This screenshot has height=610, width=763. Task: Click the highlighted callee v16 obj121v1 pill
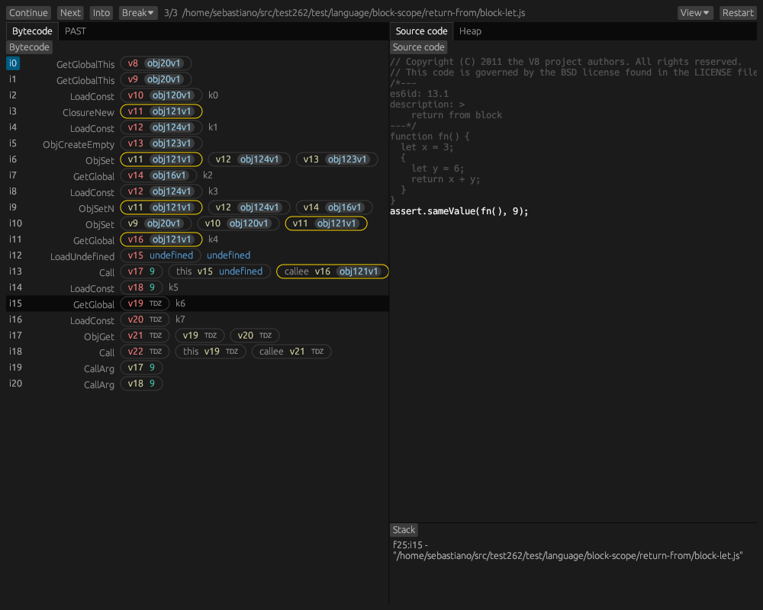(x=332, y=271)
